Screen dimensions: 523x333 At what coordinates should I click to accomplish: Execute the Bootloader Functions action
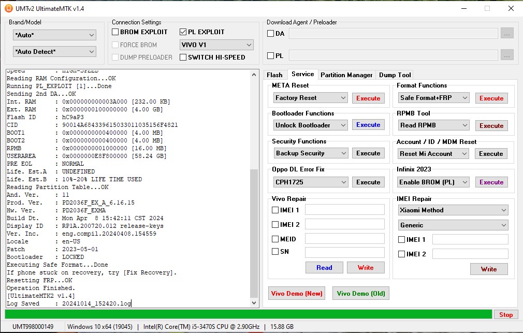(x=368, y=125)
